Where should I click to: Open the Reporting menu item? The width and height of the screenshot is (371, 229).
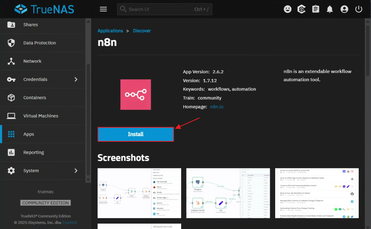43,152
